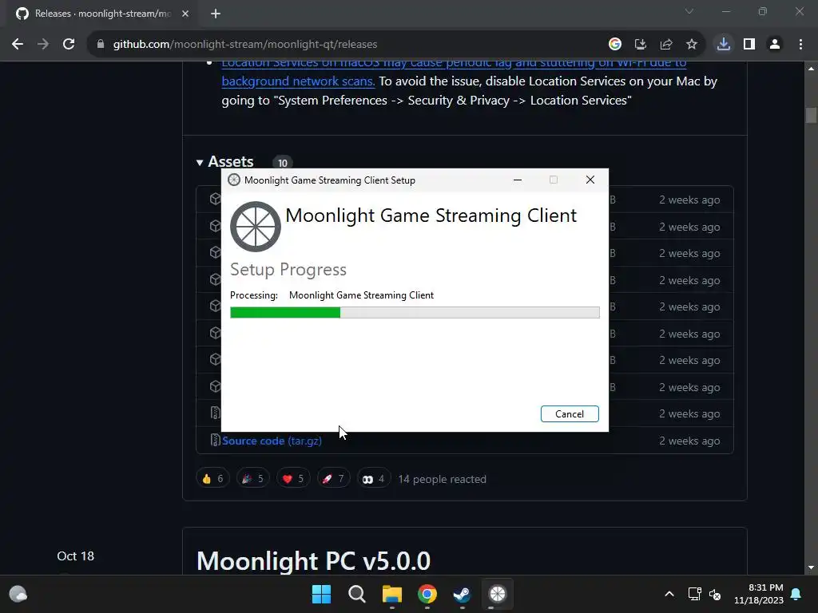Open muted volume tray icon

point(715,594)
